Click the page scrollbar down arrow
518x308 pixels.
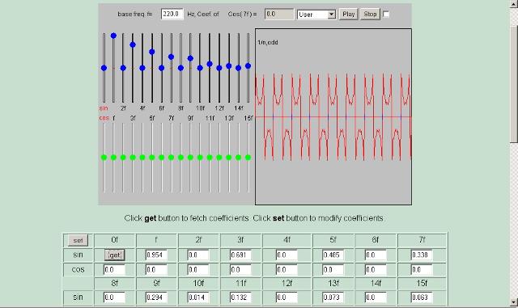point(514,302)
